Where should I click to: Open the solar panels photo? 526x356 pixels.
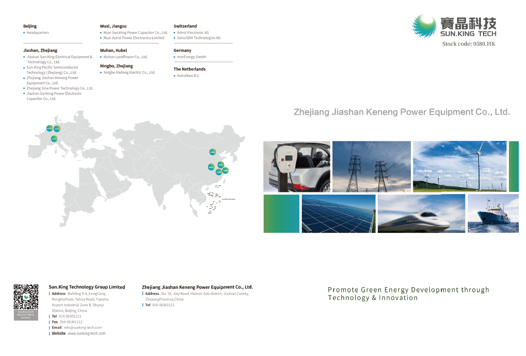click(x=339, y=213)
